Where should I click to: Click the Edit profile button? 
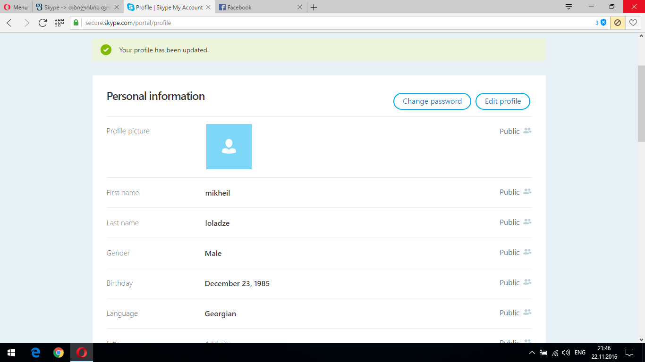[x=503, y=101]
